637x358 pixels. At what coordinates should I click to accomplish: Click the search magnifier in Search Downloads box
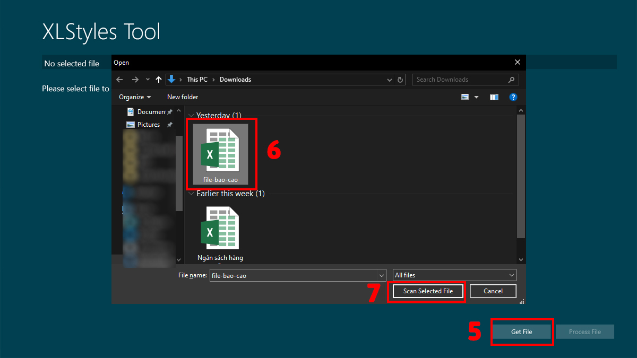point(510,80)
